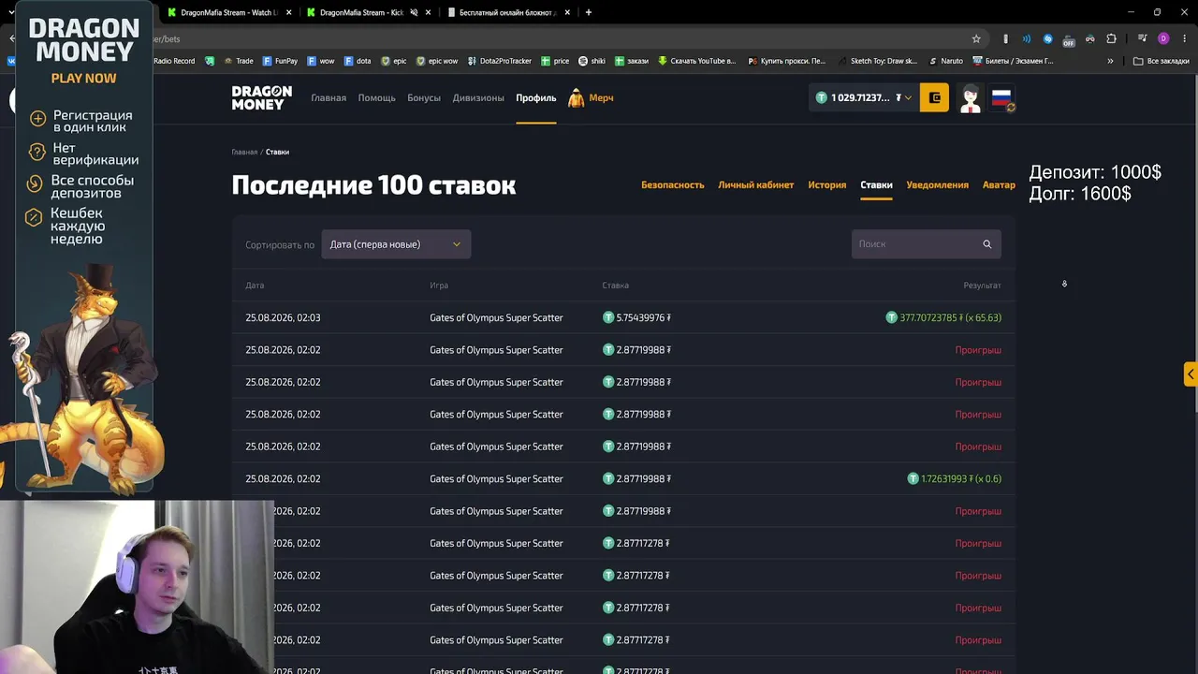Select the 25.08.2026, 02:03 date cell
Screen dimensions: 1198x674
(283, 317)
